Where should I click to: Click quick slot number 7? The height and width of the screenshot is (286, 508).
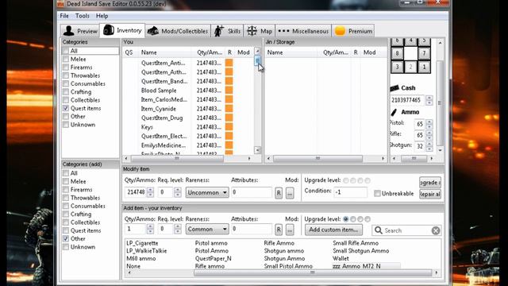tap(424, 53)
